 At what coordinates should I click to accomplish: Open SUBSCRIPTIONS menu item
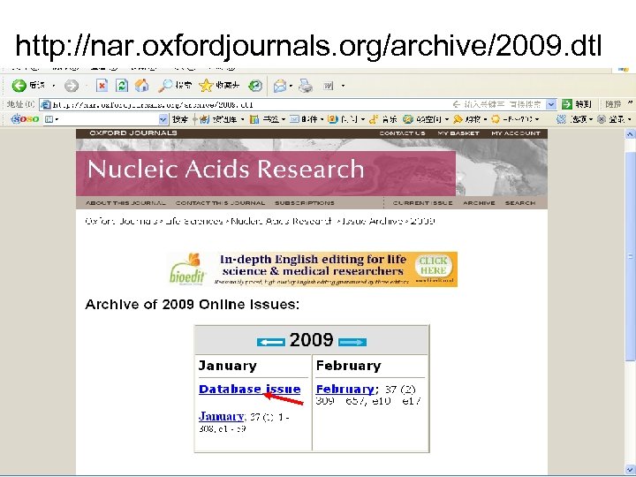305,203
